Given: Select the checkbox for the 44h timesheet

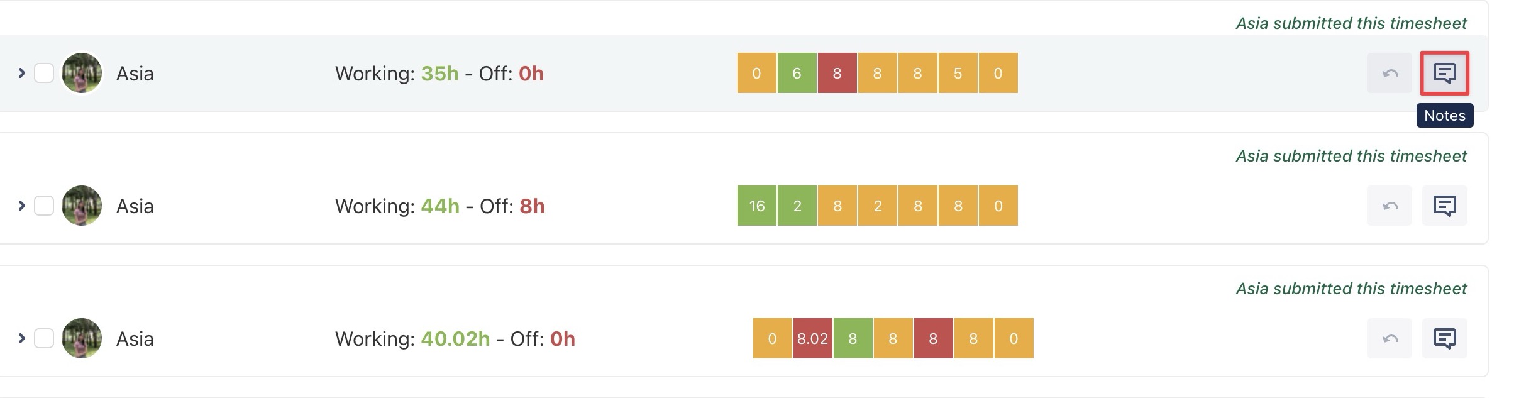Looking at the screenshot, I should pyautogui.click(x=44, y=206).
